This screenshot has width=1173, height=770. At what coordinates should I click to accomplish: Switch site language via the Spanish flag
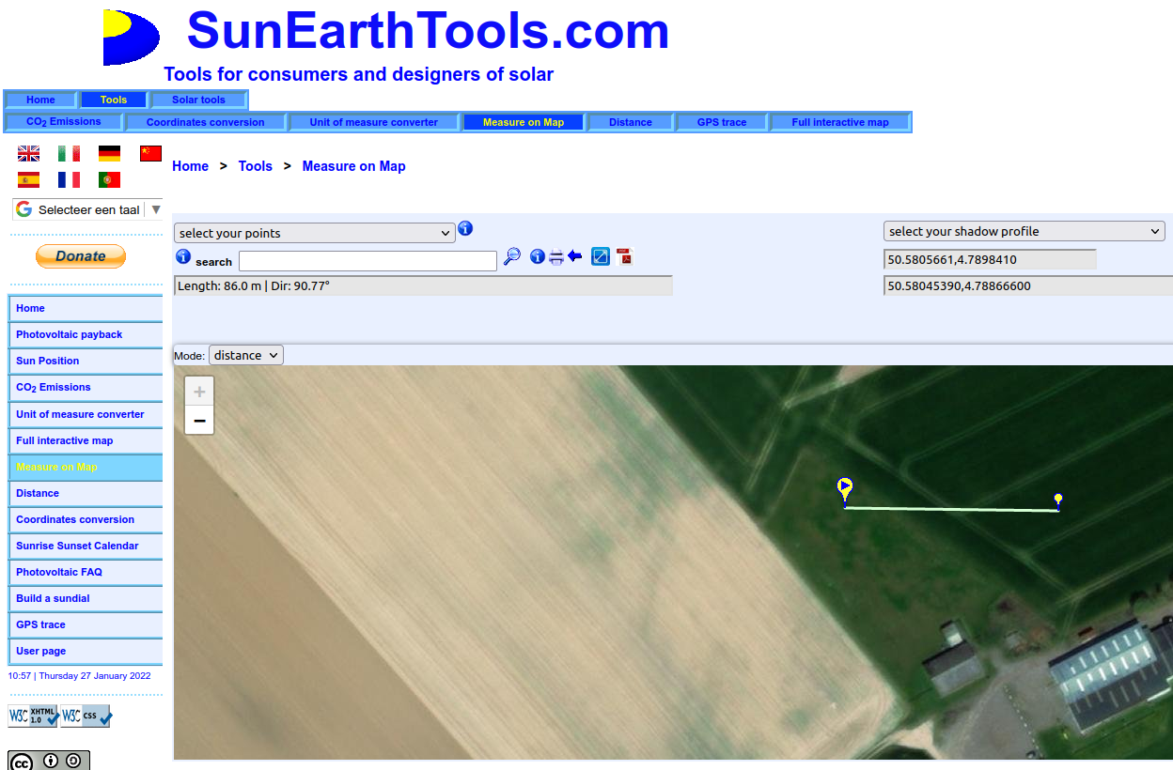coord(28,179)
